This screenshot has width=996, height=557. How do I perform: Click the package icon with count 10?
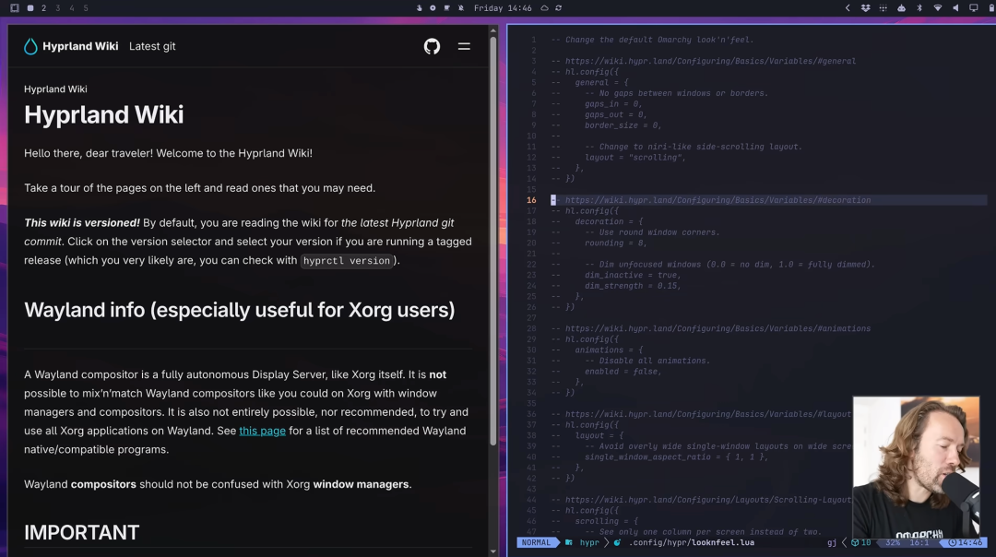click(x=861, y=542)
